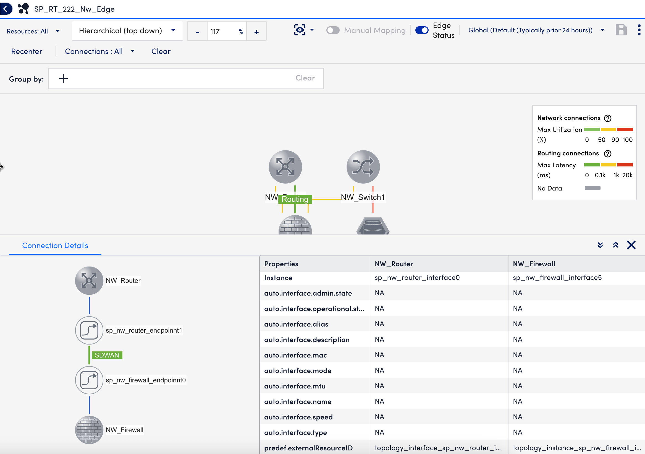Image resolution: width=645 pixels, height=454 pixels.
Task: Open the eye icon dropdown arrow
Action: click(x=312, y=30)
